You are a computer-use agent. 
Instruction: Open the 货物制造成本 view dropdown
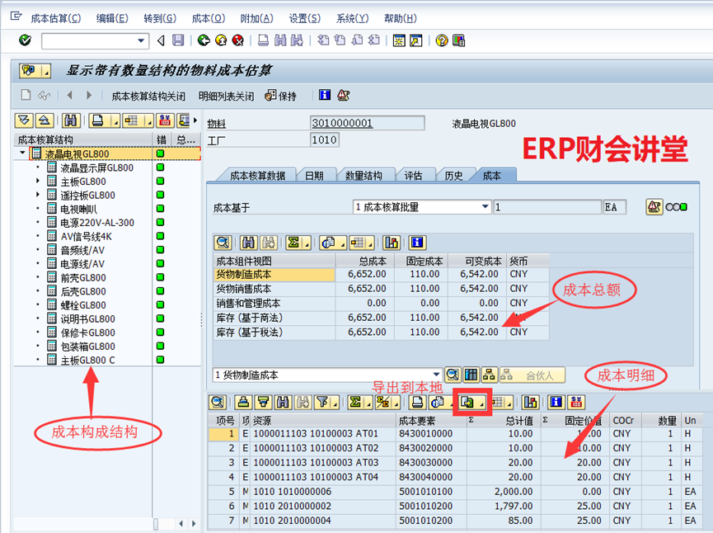point(436,375)
